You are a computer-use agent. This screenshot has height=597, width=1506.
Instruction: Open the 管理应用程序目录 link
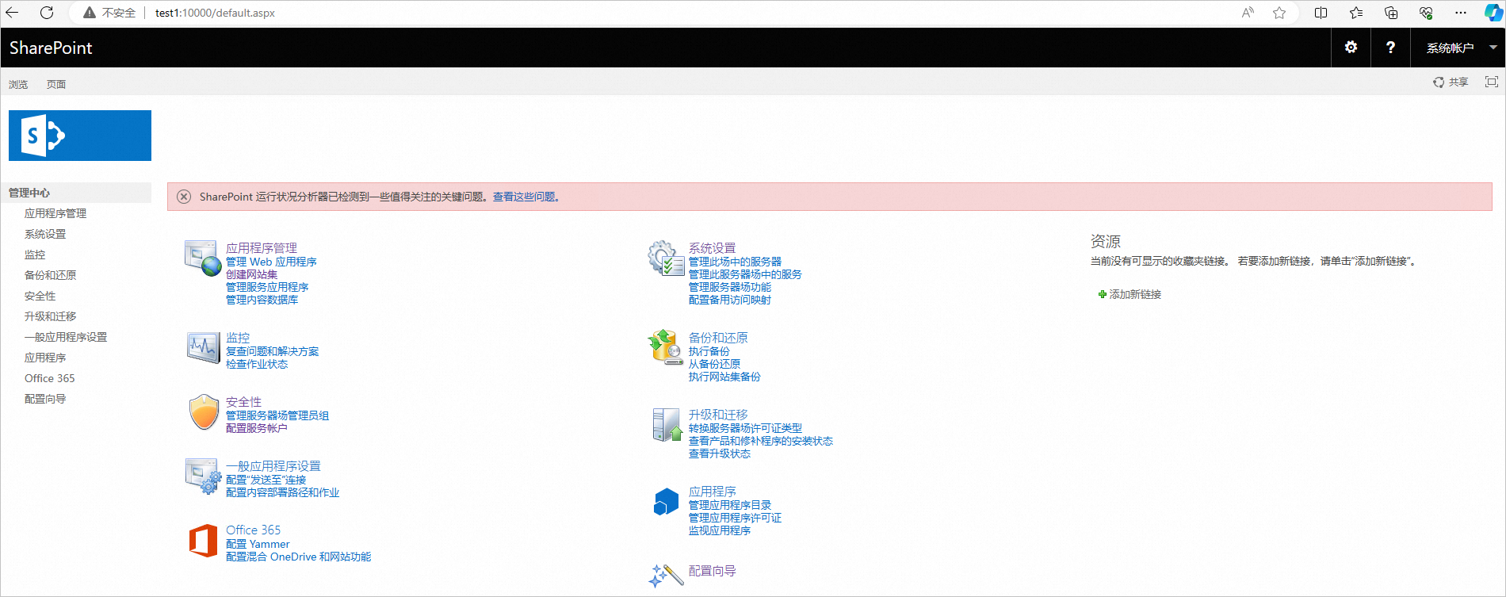730,505
